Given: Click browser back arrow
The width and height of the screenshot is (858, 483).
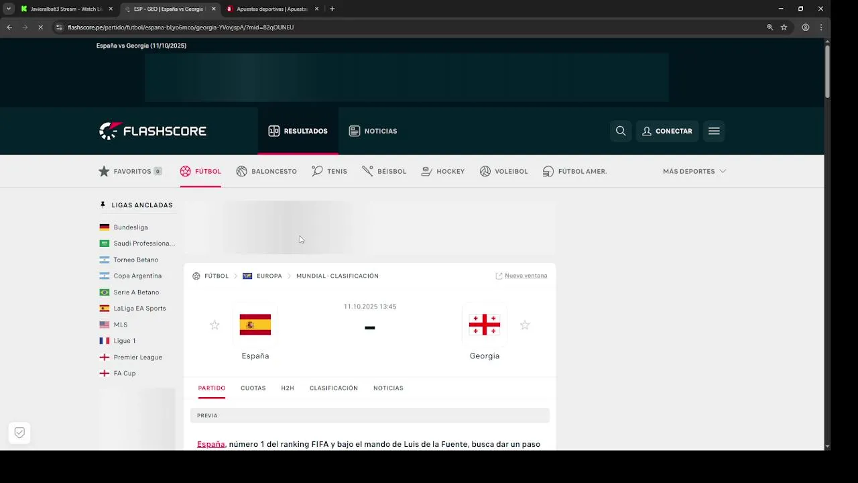Looking at the screenshot, I should point(9,28).
